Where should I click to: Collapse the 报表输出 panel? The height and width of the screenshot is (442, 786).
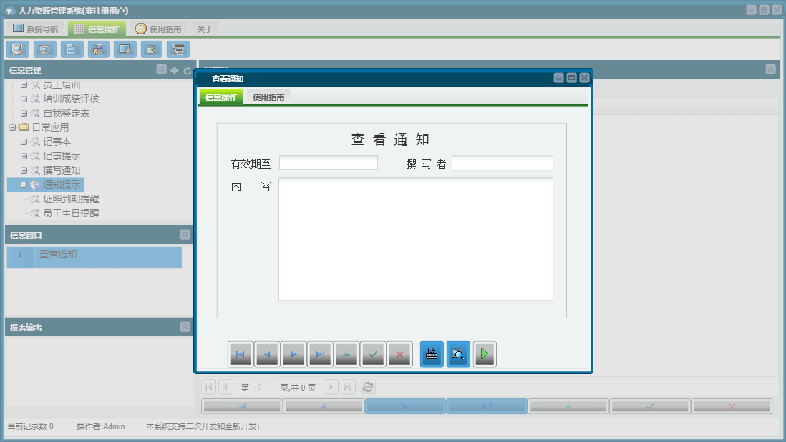click(185, 326)
